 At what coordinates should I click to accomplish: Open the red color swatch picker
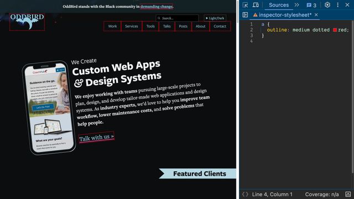335,30
